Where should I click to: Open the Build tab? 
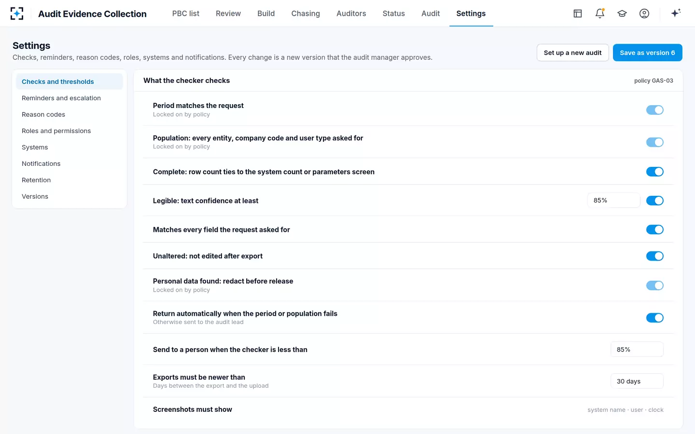point(266,14)
